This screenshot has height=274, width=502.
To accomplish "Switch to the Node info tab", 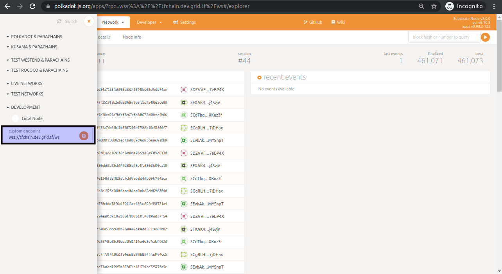I will pyautogui.click(x=132, y=37).
